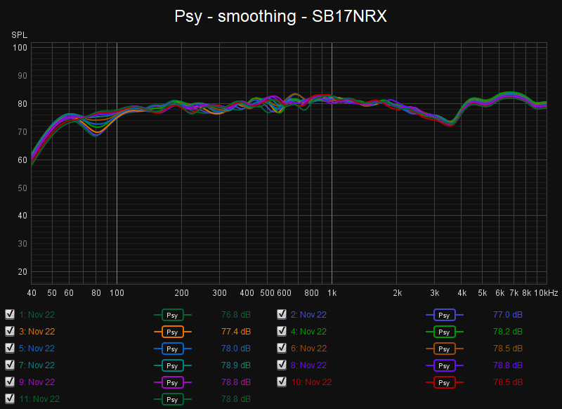Click the 76.8 dB value
The image size is (562, 409).
point(236,315)
